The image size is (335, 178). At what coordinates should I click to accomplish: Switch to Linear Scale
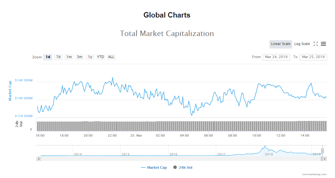[x=280, y=44]
